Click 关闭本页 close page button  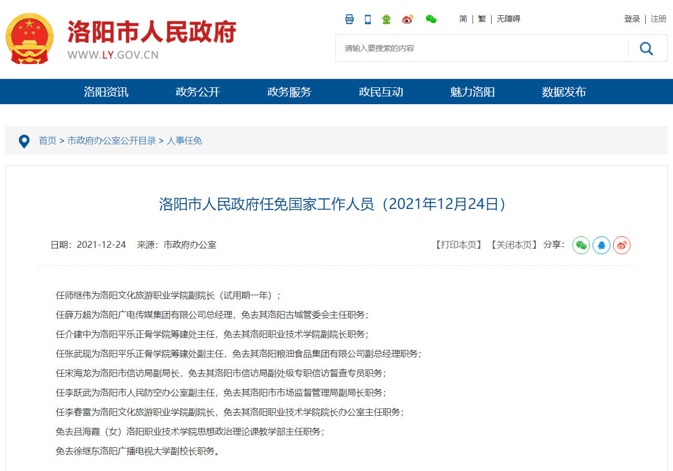click(515, 245)
